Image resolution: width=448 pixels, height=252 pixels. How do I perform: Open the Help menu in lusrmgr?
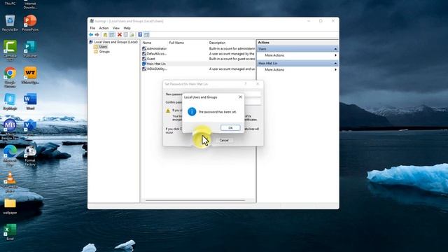[x=127, y=28]
